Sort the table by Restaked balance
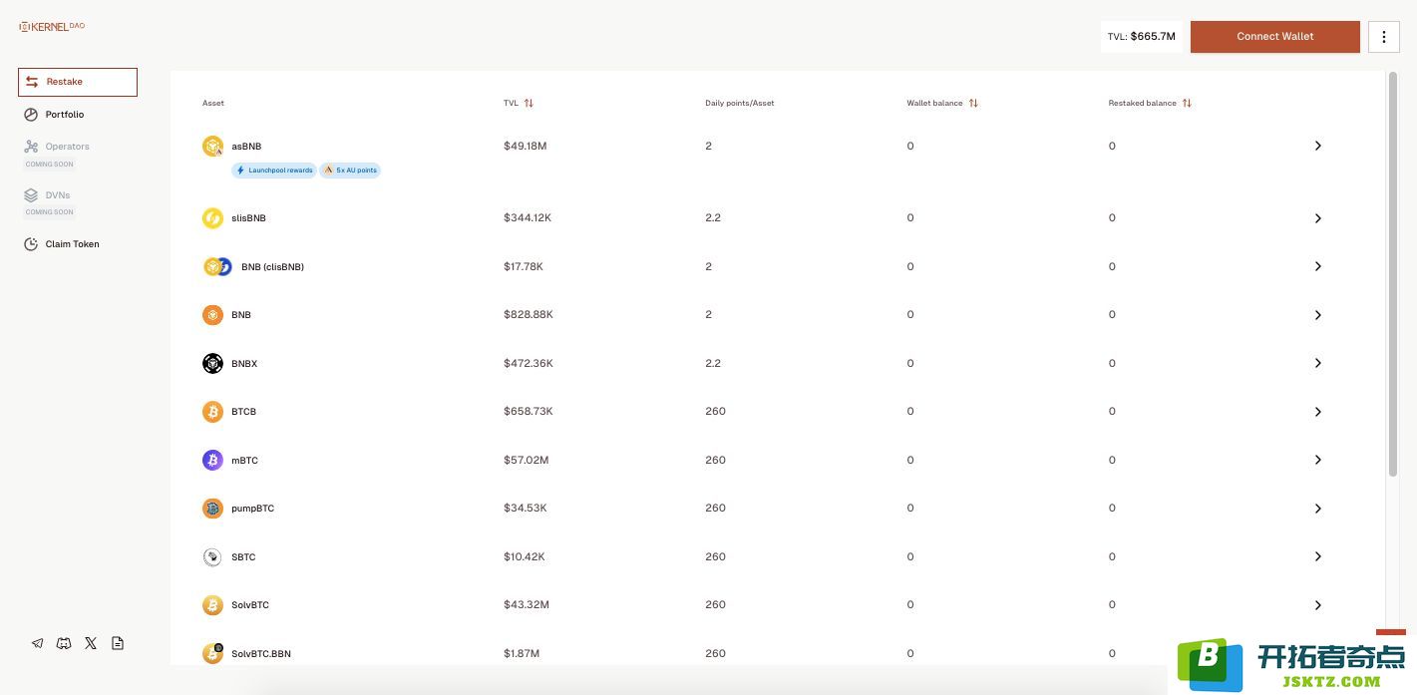The width and height of the screenshot is (1417, 695). 1187,103
